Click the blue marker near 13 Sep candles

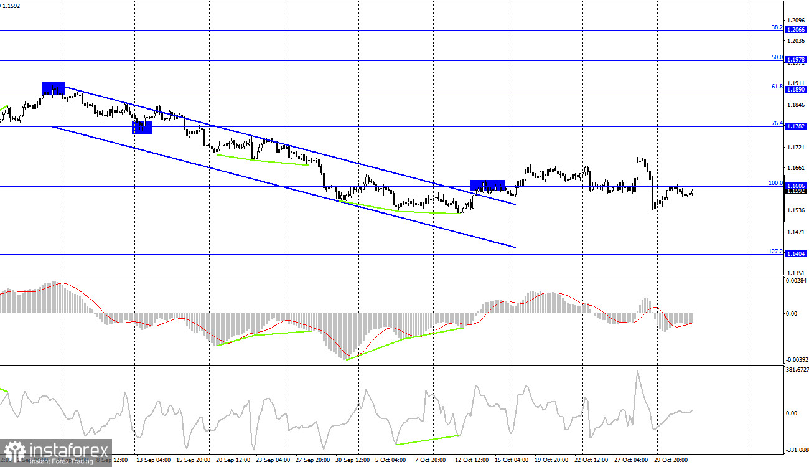[x=141, y=127]
